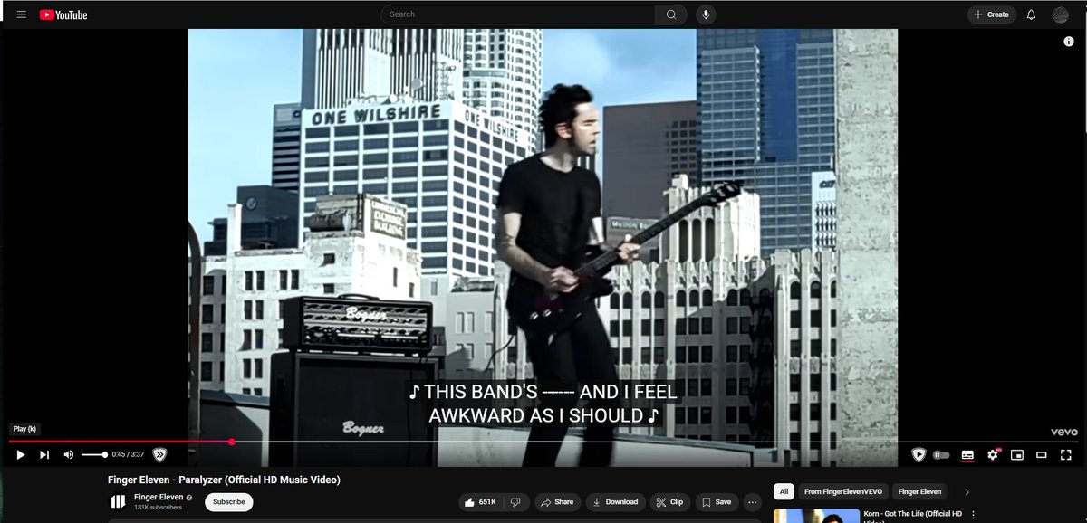Screen dimensions: 1087x523
Task: Like the video with 651K likes
Action: [x=479, y=501]
